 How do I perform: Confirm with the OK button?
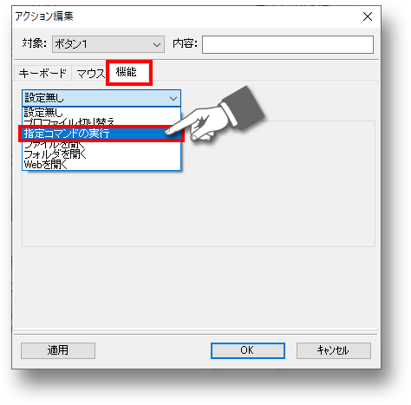pos(248,350)
